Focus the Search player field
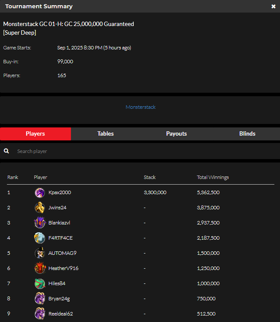This screenshot has height=322, width=280. click(x=140, y=151)
